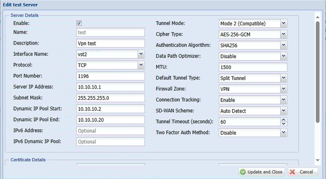Viewport: 326px width, 179px height.
Task: Increase Tunnel Timeout with up arrow
Action: pyautogui.click(x=284, y=120)
